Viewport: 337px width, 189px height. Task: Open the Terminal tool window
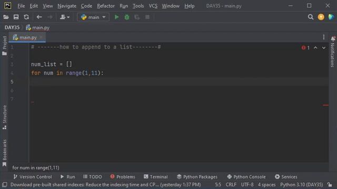pos(156,177)
